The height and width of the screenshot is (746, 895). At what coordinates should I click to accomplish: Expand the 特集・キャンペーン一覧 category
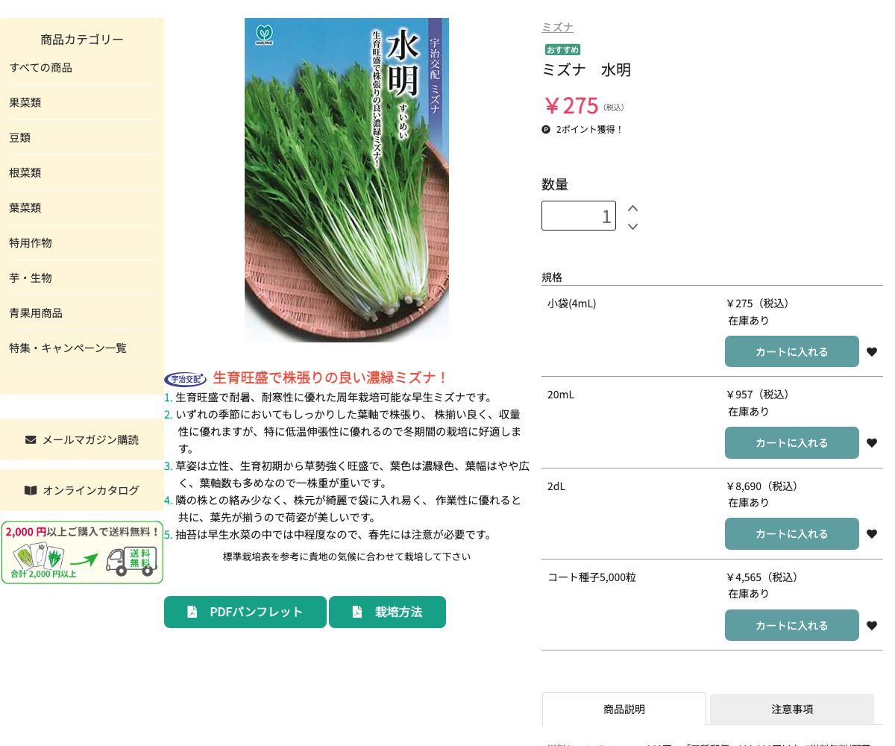coord(68,348)
